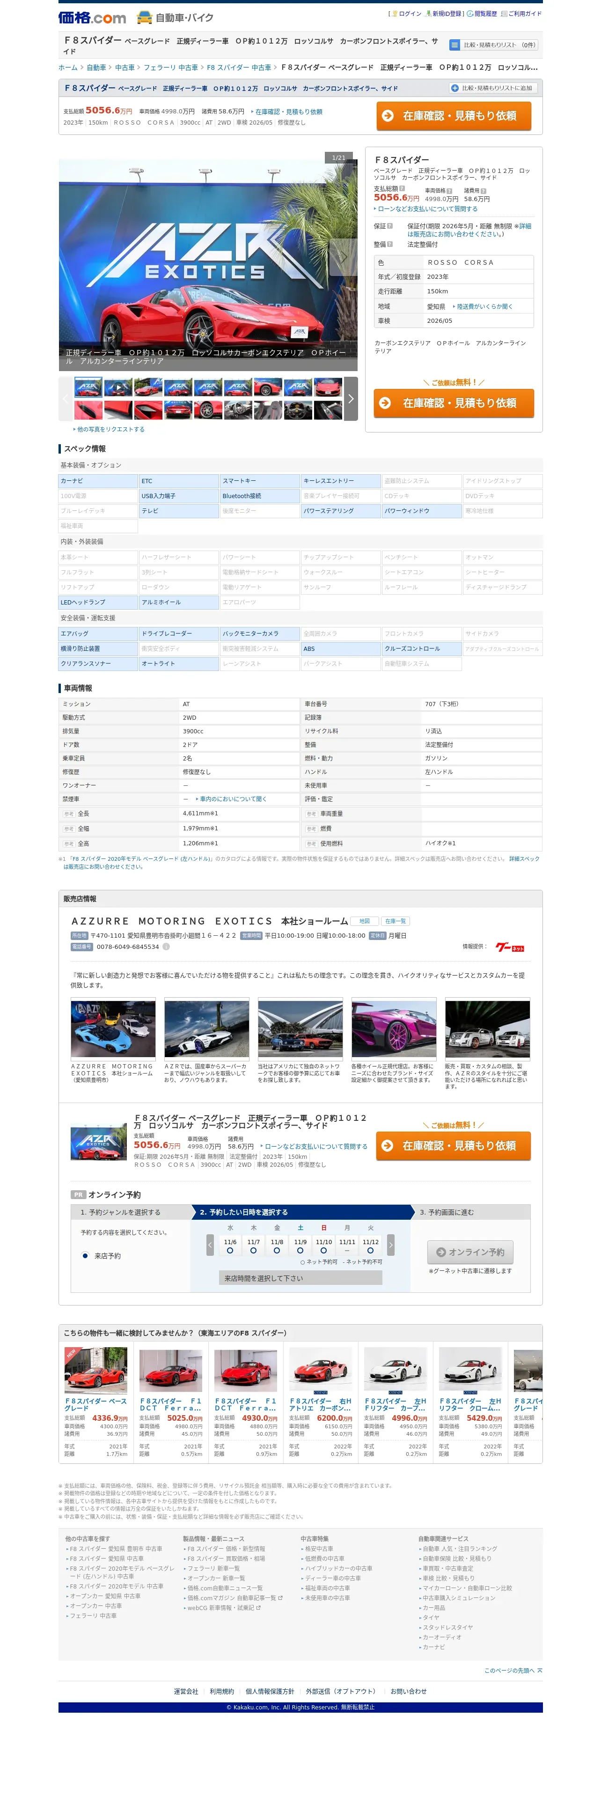
Task: Open 閲覧履歴 link
Action: (x=485, y=13)
